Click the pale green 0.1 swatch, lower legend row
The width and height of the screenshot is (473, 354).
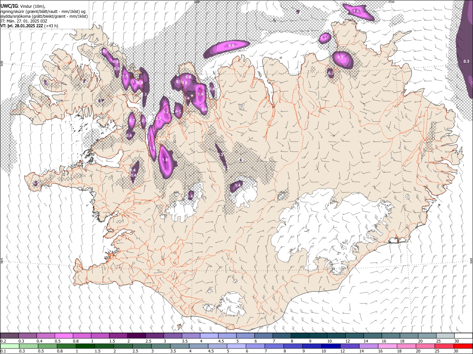coord(9,346)
